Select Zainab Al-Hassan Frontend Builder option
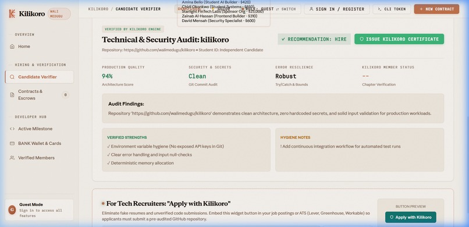Viewport: 469px width, 227px height. 219,16
